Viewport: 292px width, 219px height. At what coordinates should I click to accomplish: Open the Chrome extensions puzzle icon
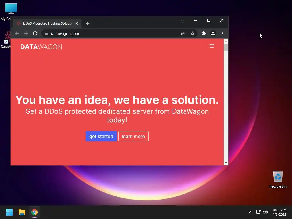(204, 34)
